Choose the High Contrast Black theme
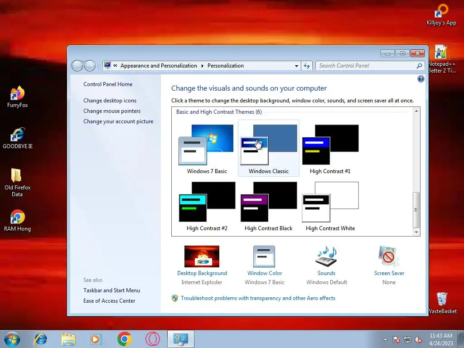The image size is (464, 348). coord(268,206)
